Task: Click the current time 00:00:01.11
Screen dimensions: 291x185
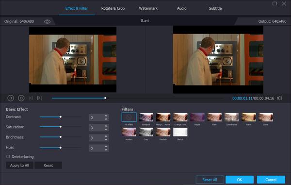Action: [x=242, y=98]
